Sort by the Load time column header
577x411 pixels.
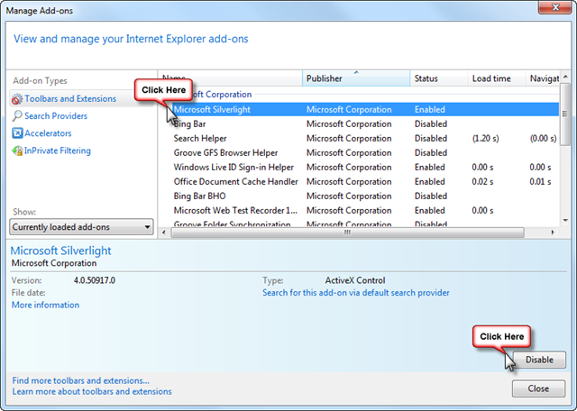pos(496,78)
